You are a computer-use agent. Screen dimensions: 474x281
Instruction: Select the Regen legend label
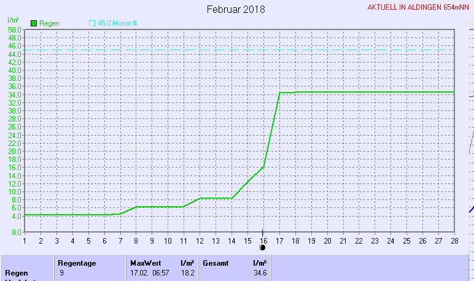pyautogui.click(x=49, y=23)
